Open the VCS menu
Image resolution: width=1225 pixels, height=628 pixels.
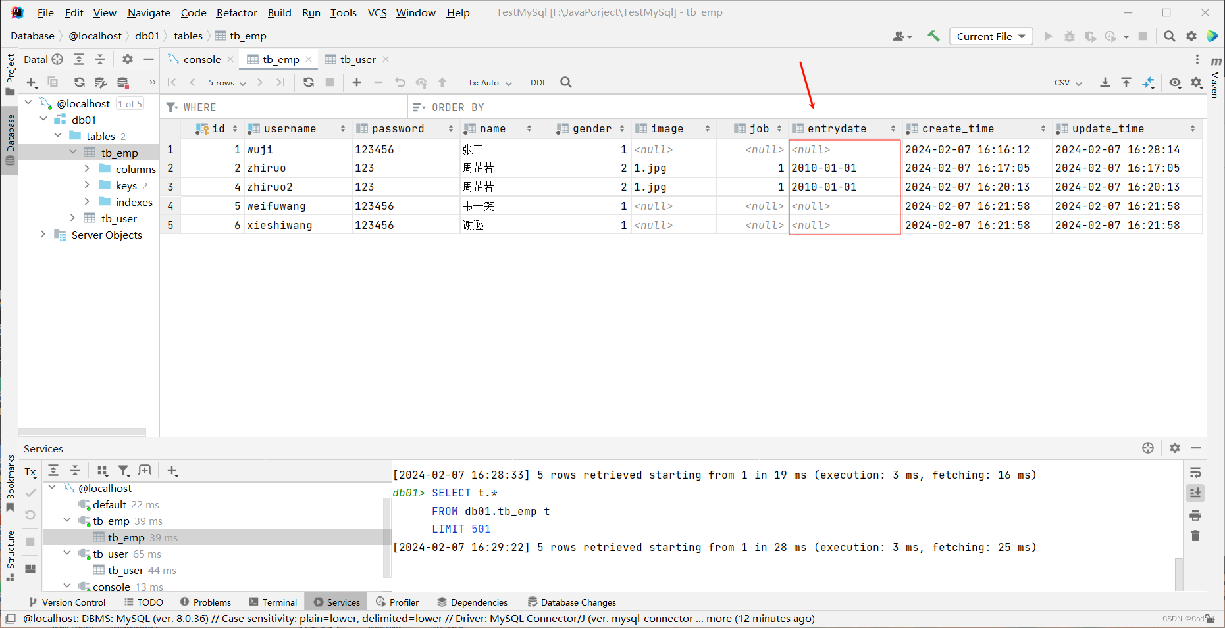(377, 12)
